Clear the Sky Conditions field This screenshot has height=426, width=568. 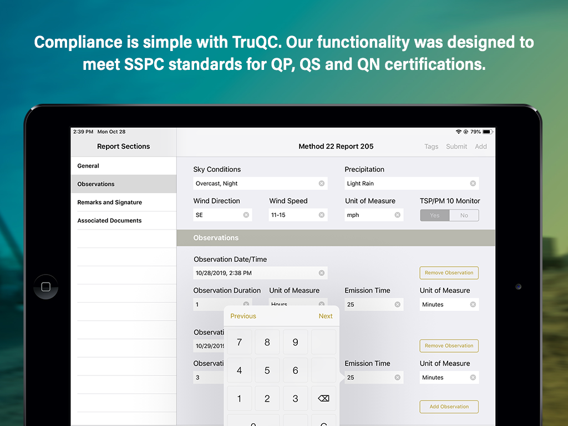[321, 183]
